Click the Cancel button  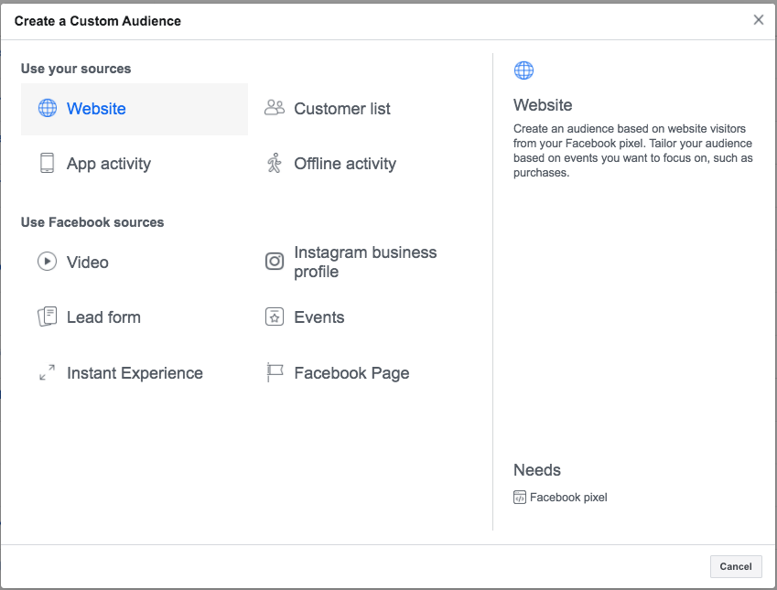(x=736, y=566)
